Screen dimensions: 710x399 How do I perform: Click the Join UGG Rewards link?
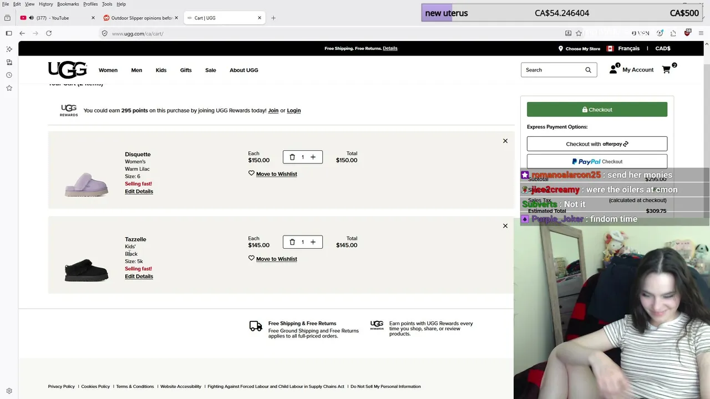[x=273, y=110]
